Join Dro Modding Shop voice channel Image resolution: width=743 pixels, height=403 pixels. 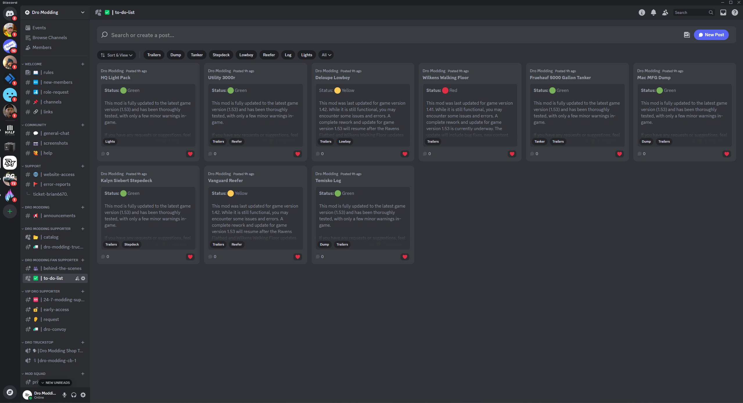(55, 351)
